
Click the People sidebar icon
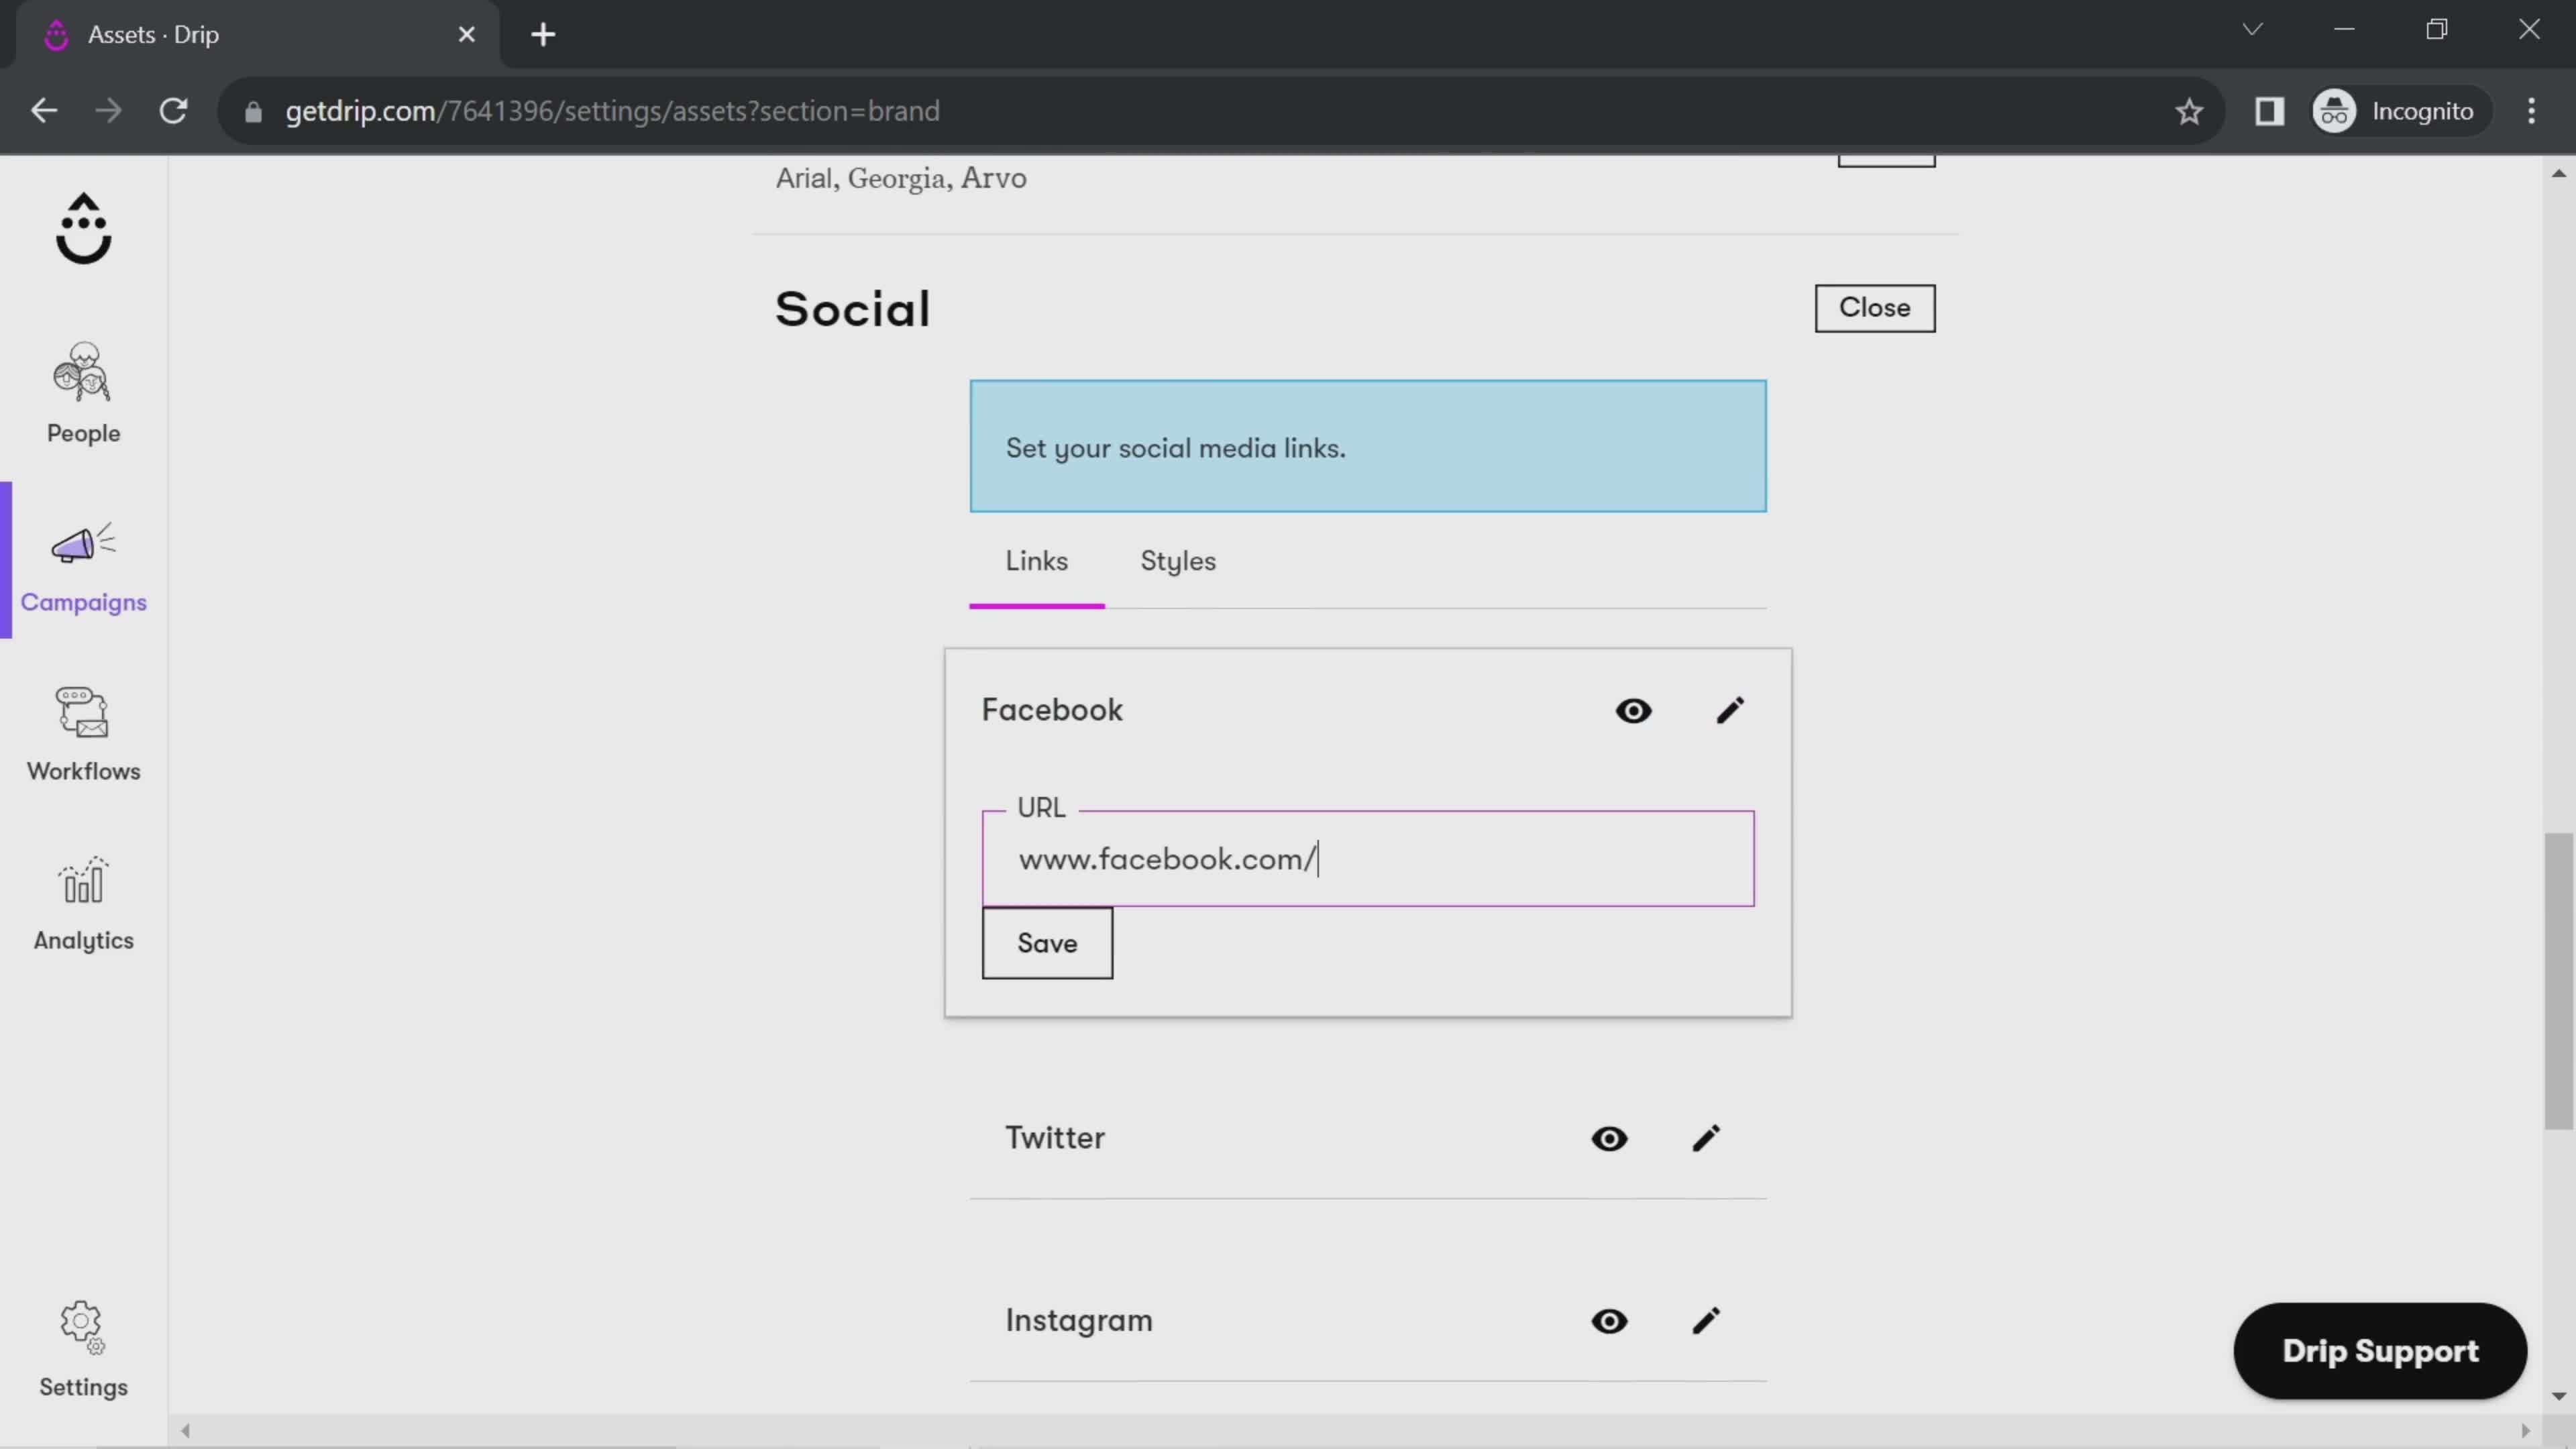(x=83, y=391)
